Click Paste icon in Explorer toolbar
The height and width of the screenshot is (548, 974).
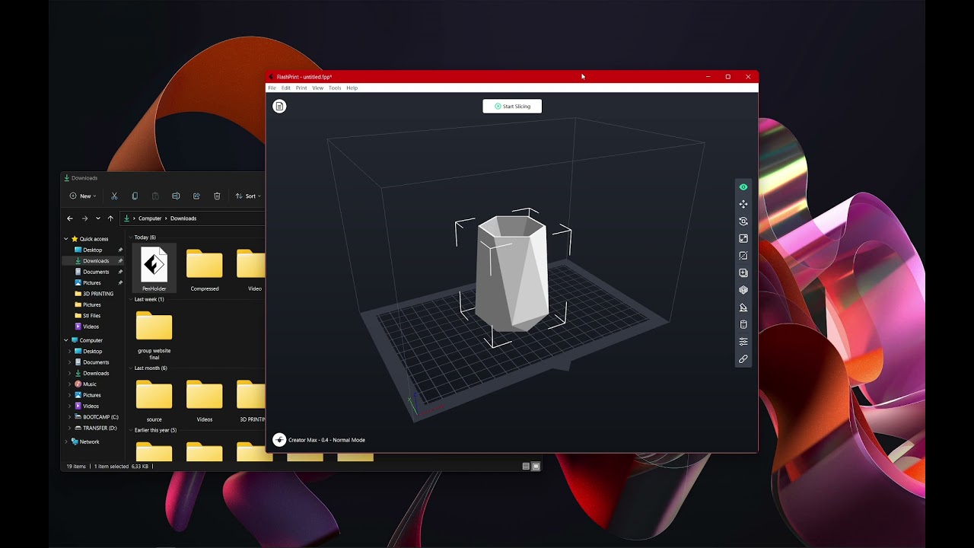point(155,196)
